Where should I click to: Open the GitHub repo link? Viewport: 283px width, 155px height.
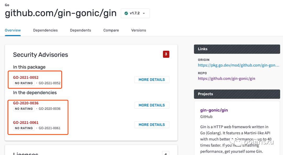[x=226, y=78]
